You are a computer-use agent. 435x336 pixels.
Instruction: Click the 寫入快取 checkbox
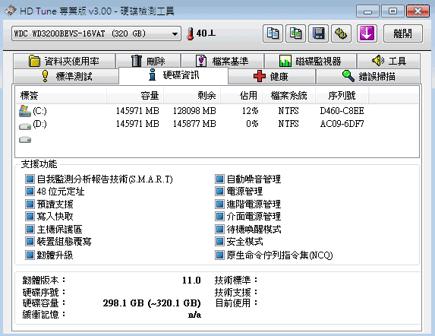click(30, 217)
